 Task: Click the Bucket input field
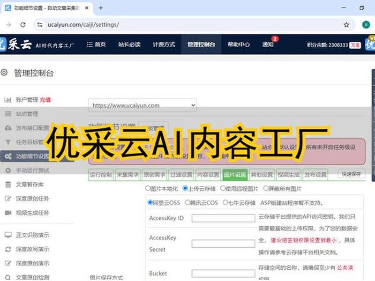point(224,274)
